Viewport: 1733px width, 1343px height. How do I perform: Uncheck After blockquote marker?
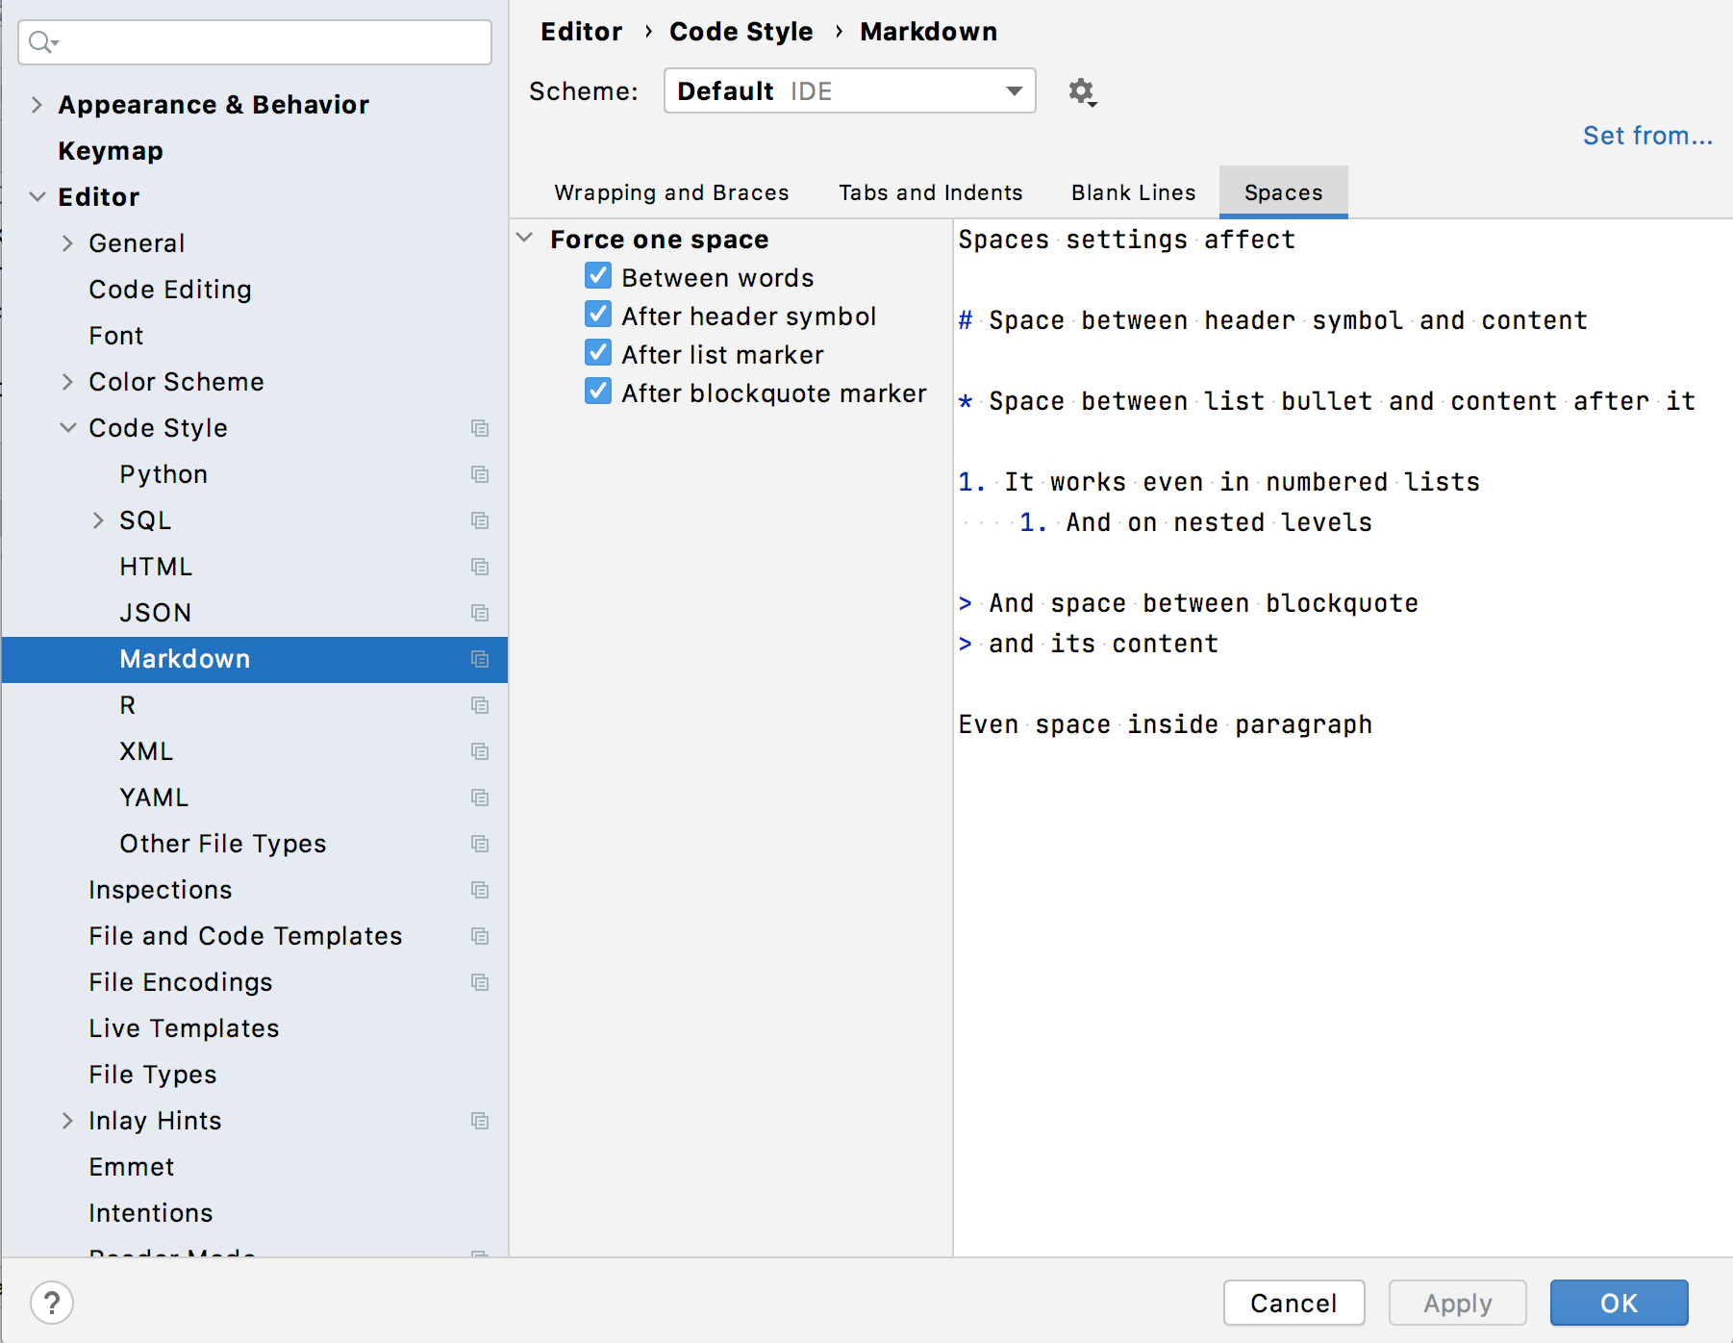597,392
